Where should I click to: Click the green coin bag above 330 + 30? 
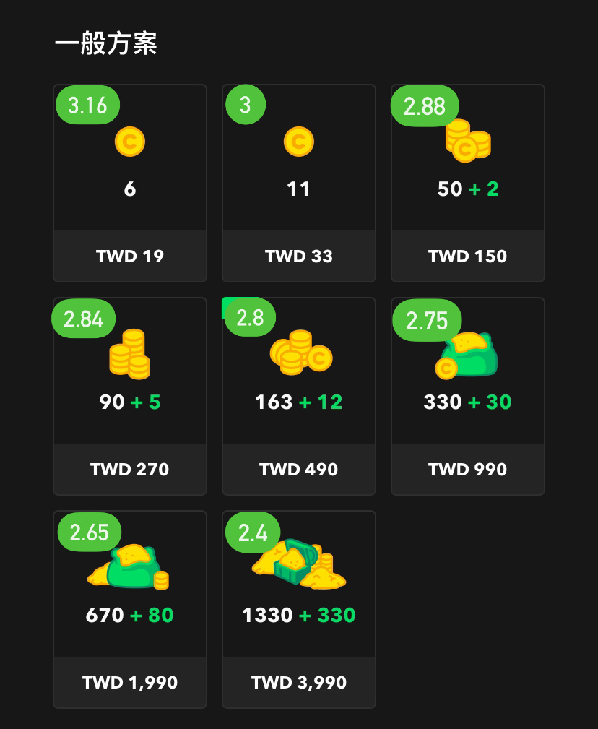(467, 355)
